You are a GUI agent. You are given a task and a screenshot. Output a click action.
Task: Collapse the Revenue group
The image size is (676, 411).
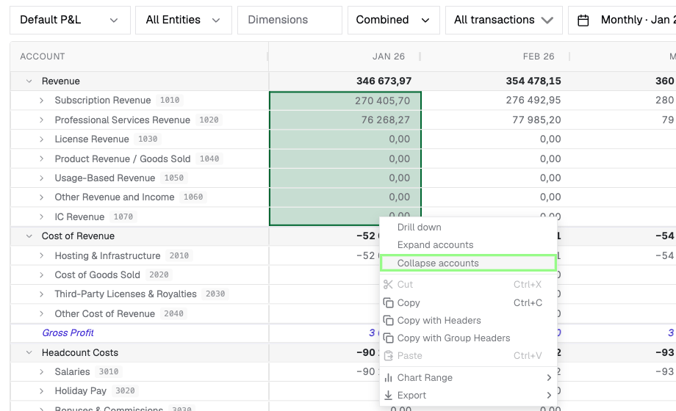click(x=29, y=81)
